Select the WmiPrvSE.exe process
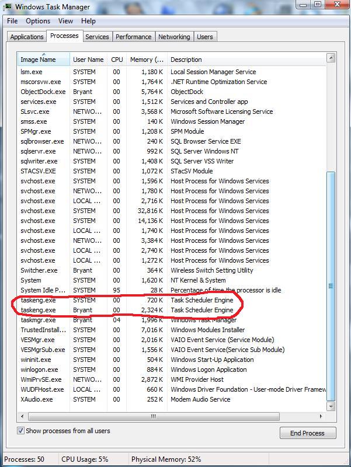 click(x=172, y=379)
